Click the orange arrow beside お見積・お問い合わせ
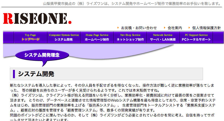The height and width of the screenshot is (121, 224). tap(118, 28)
